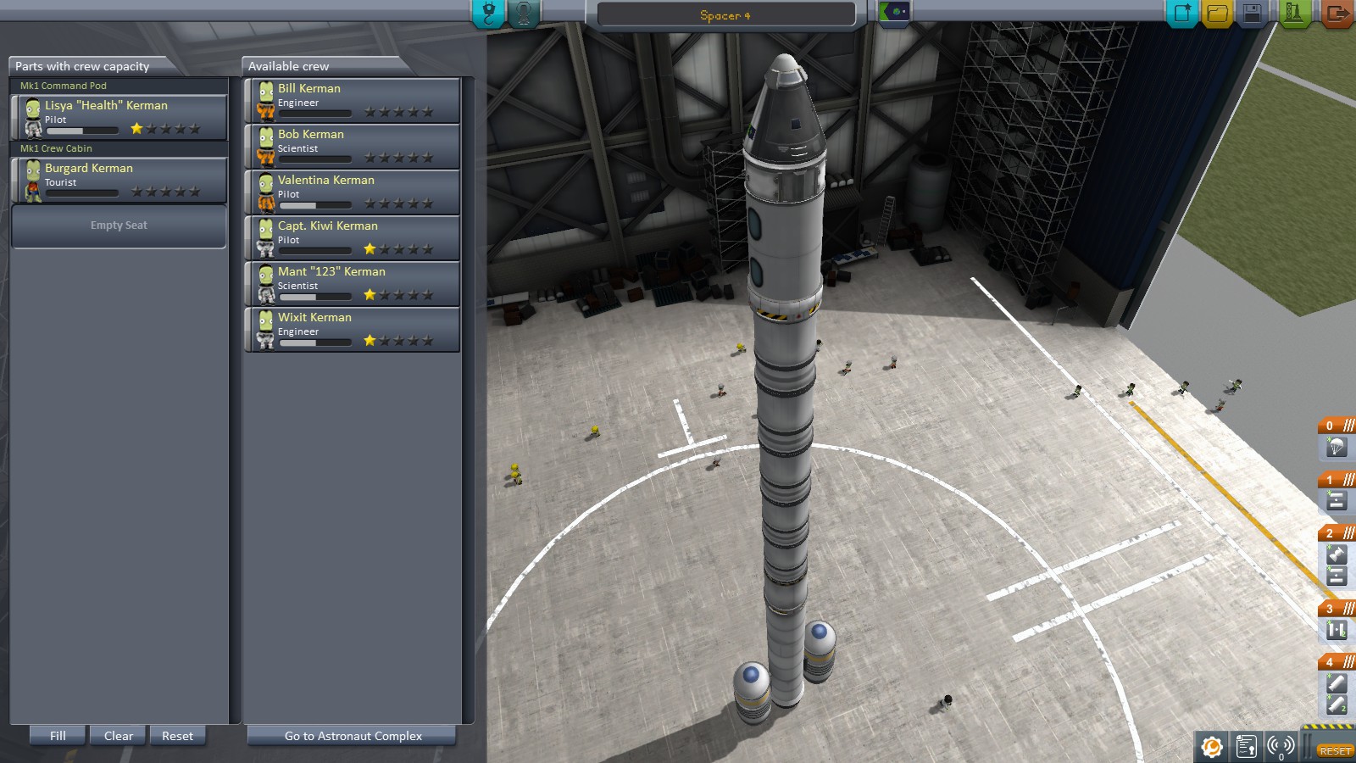Open the contracts document icon
This screenshot has height=763, width=1356.
pos(1246,746)
